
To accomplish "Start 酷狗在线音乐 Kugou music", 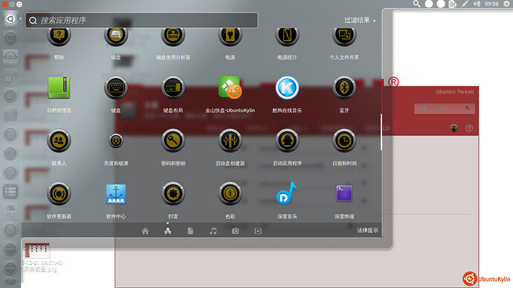I will coord(287,88).
